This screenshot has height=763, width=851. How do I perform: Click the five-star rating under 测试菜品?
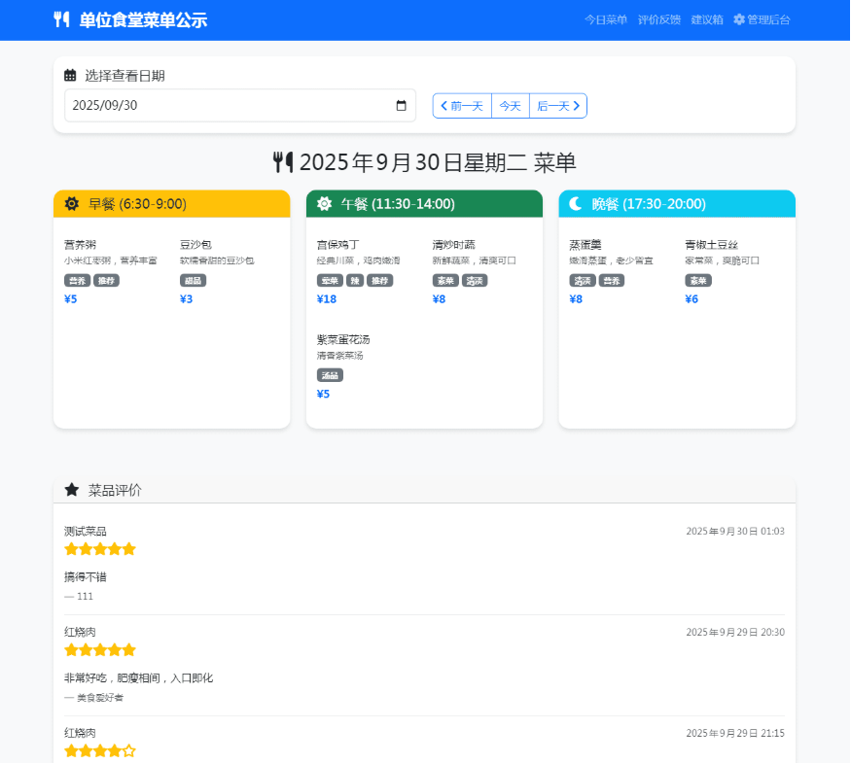point(100,549)
